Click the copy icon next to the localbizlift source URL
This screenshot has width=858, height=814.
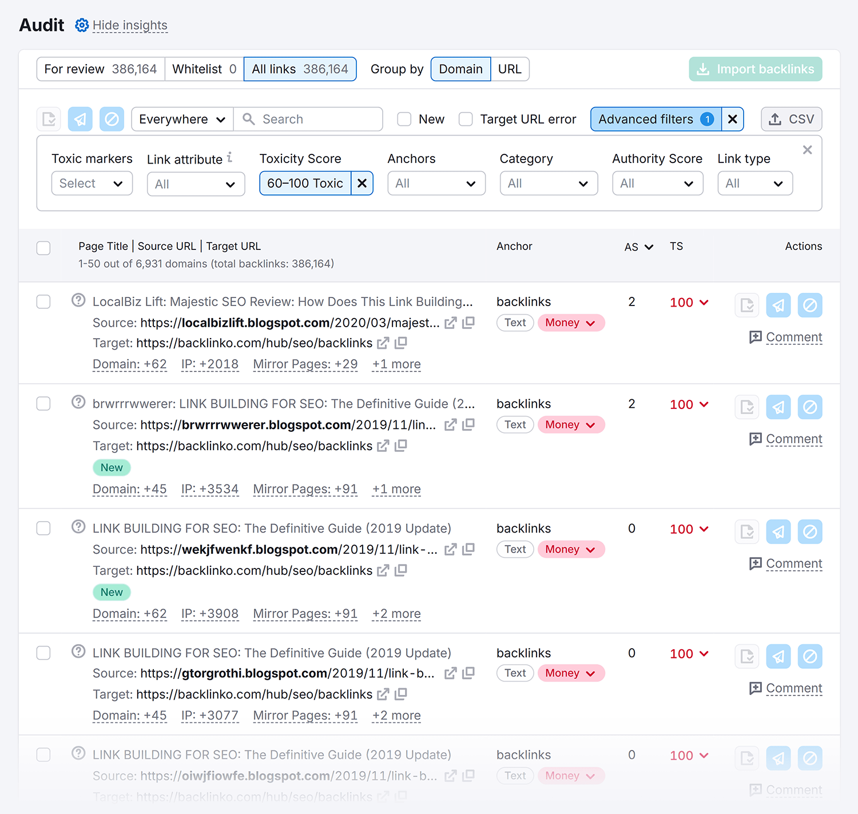coord(468,323)
